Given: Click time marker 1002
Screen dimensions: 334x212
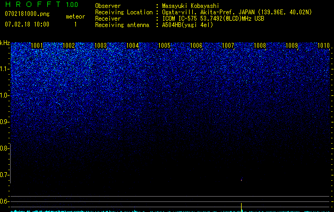Looking at the screenshot, I should coord(69,46).
